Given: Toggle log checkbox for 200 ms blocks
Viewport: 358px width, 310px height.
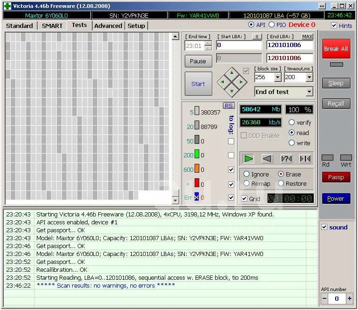Looking at the screenshot, I should [231, 155].
